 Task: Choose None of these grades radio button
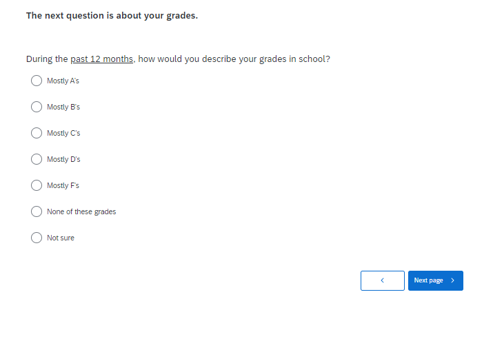point(37,211)
